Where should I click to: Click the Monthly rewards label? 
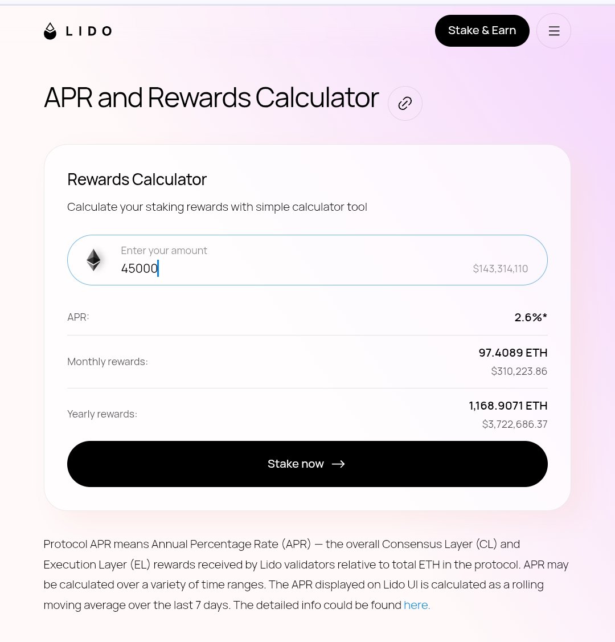108,362
